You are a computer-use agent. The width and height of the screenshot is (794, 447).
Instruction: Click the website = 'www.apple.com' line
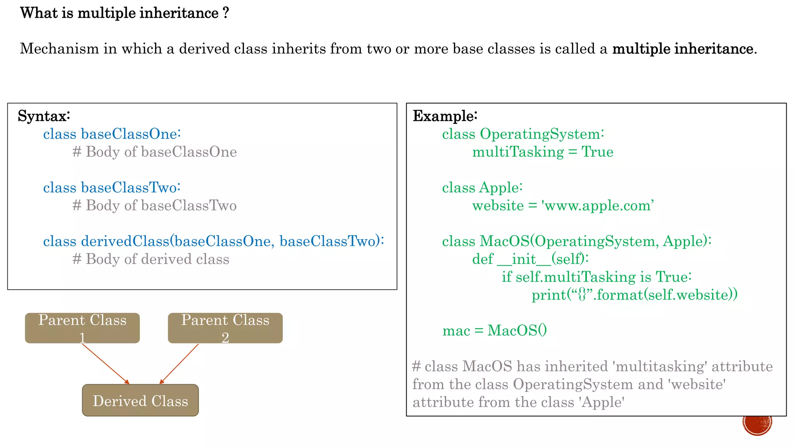point(563,206)
